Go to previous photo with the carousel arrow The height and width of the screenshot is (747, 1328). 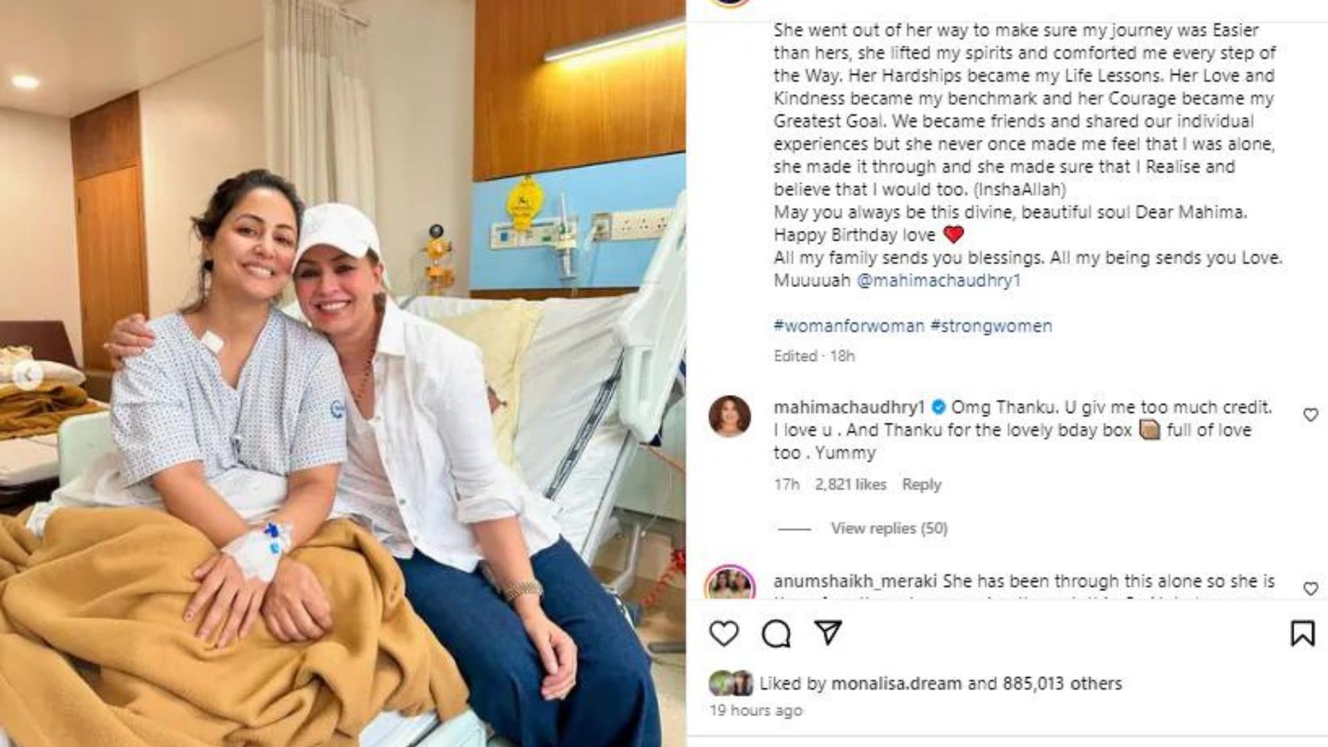pyautogui.click(x=28, y=374)
